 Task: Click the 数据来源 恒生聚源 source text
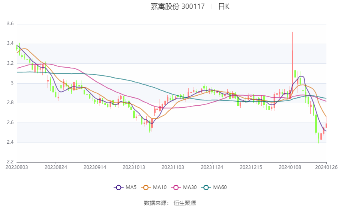coord(170,203)
